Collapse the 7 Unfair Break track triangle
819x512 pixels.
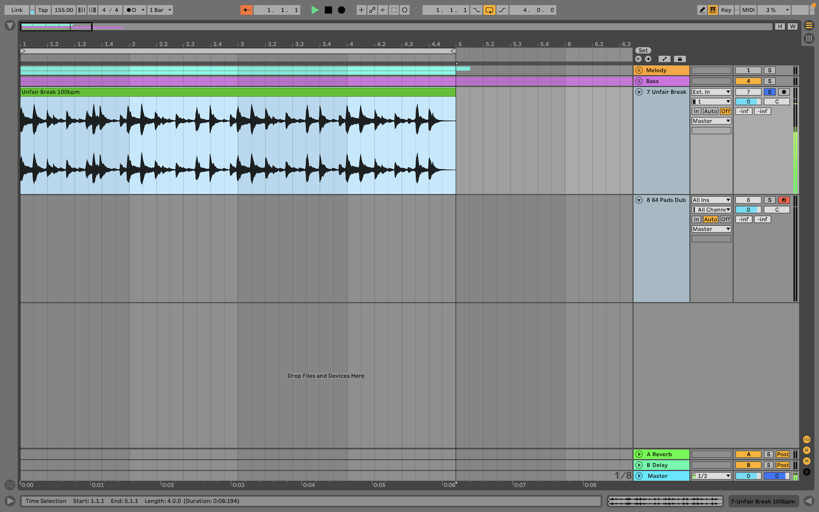pyautogui.click(x=639, y=91)
